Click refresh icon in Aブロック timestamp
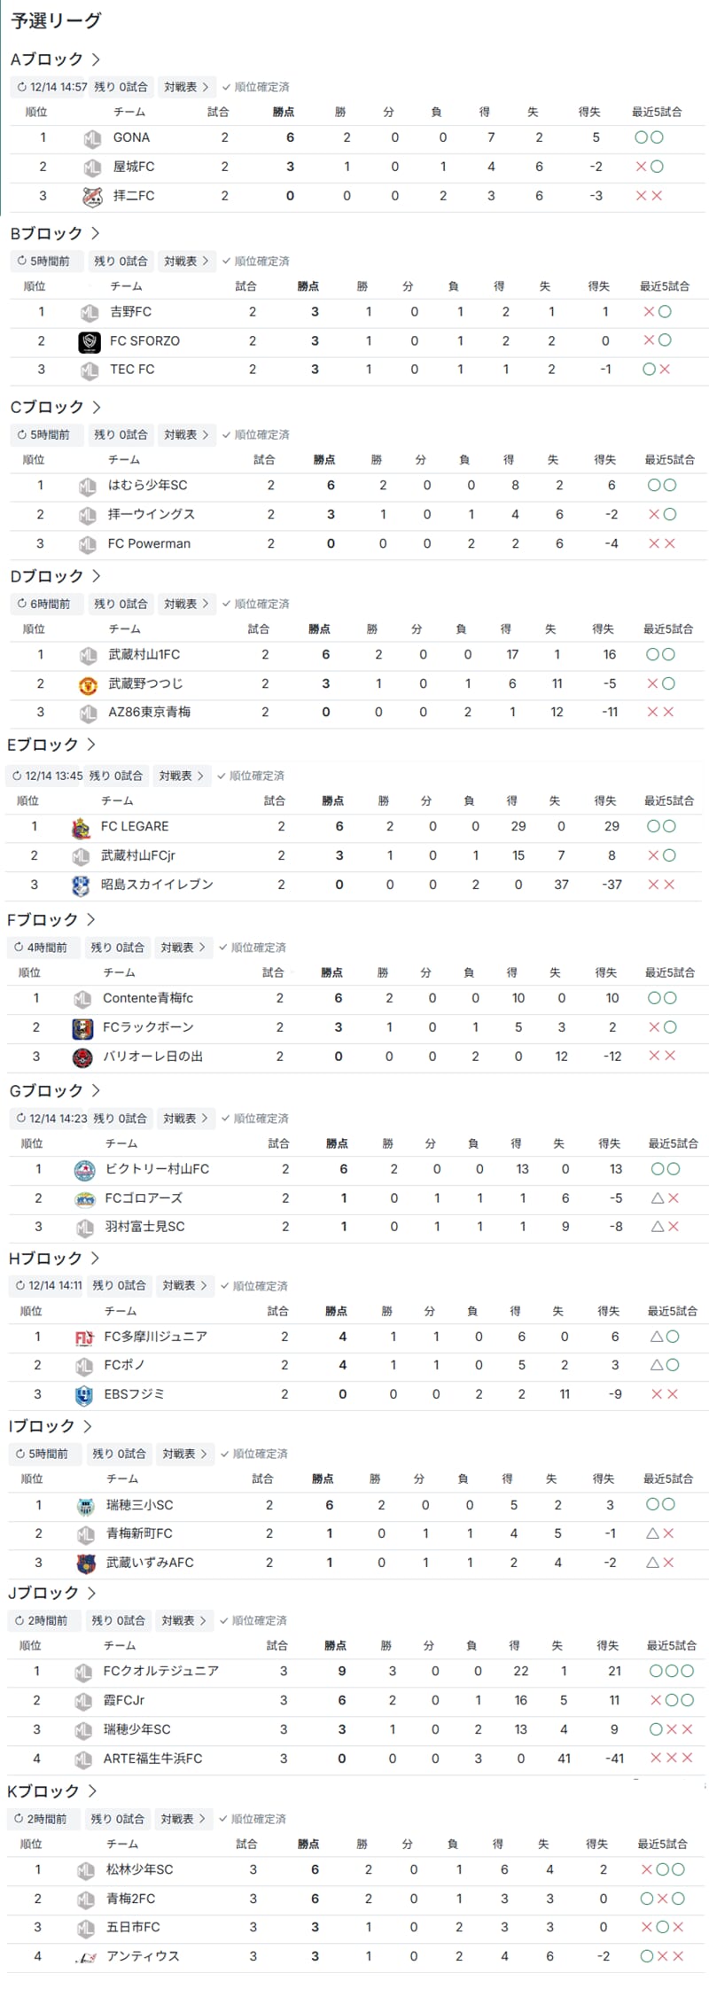This screenshot has width=709, height=1989. click(x=22, y=88)
